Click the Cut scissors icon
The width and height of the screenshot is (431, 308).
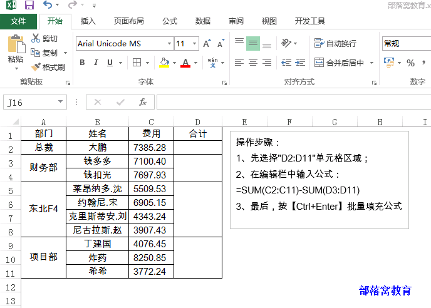(x=36, y=38)
